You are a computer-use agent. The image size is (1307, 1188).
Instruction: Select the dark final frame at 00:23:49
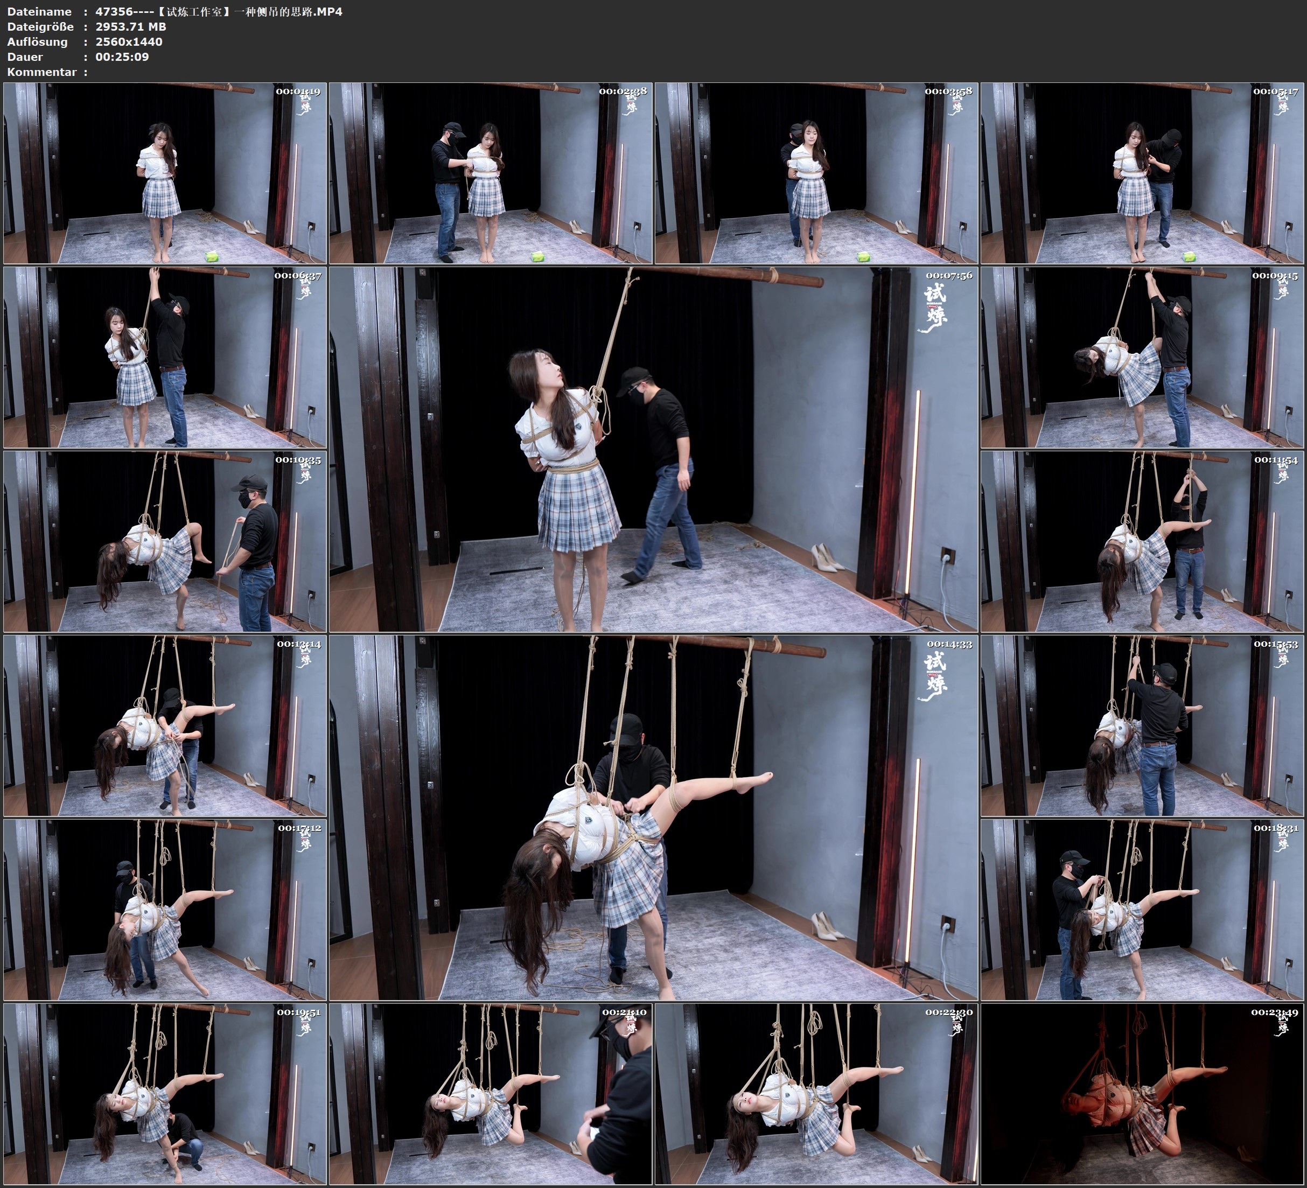(1142, 1093)
